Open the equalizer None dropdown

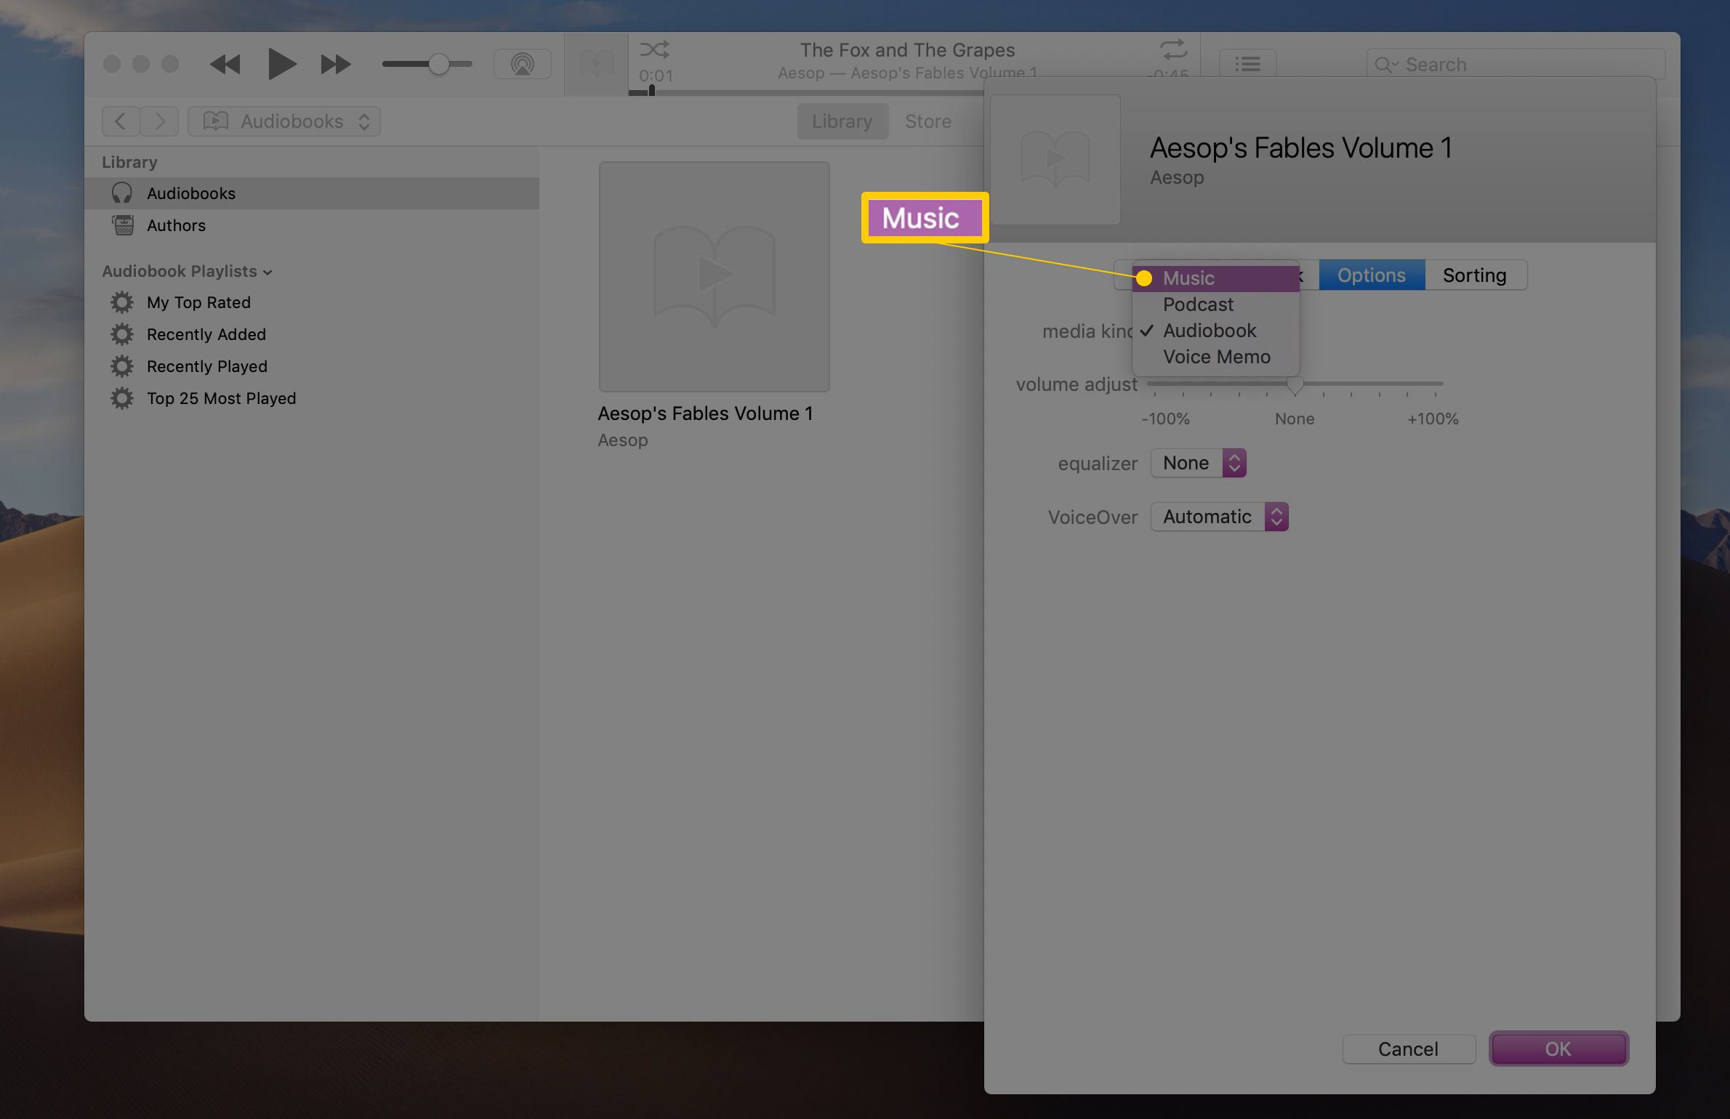coord(1199,463)
